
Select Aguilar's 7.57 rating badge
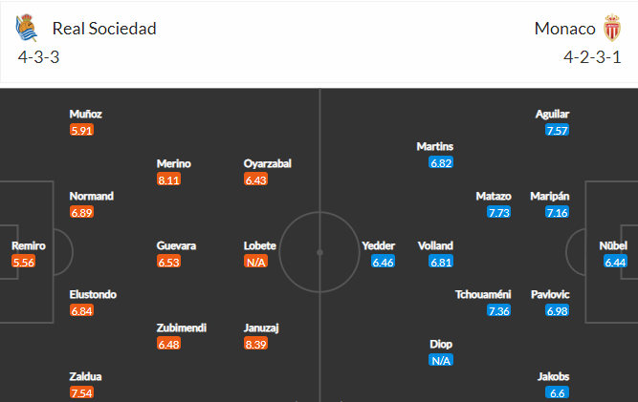pos(557,131)
